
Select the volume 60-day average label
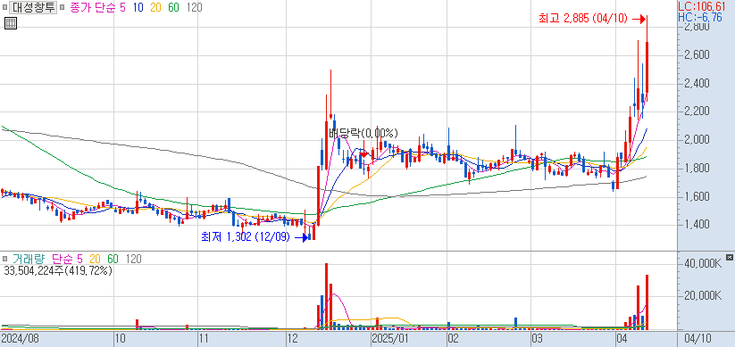(x=113, y=259)
